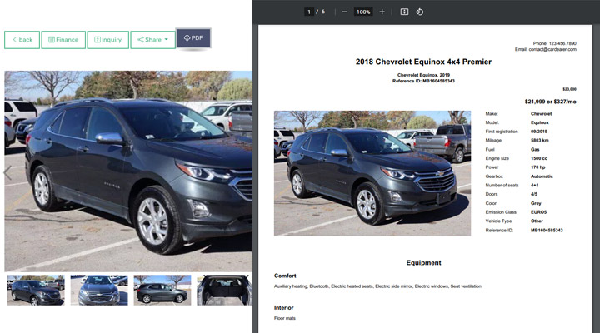Select the Vehicle Type value 'Other'

[x=537, y=221]
